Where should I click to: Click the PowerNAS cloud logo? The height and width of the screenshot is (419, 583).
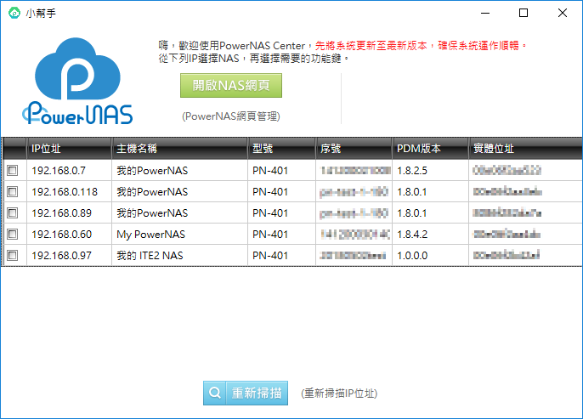coord(77,81)
